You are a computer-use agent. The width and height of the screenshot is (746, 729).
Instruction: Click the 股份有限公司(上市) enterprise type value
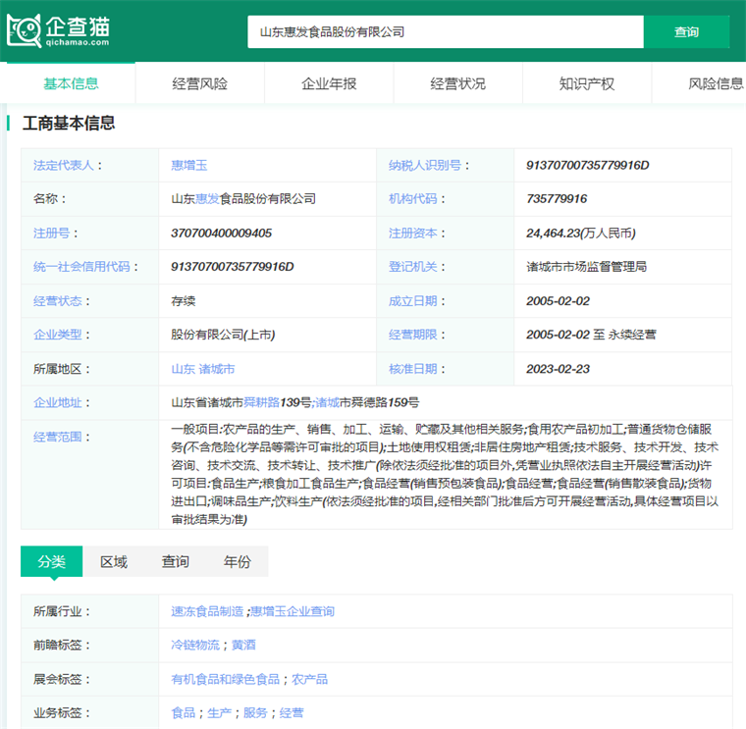pos(223,335)
